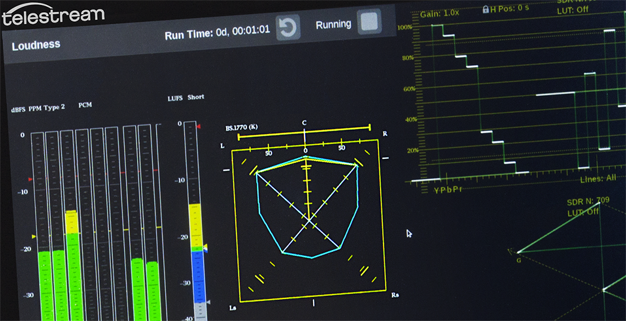Toggle the Running status label
Image resolution: width=626 pixels, height=321 pixels.
click(333, 25)
